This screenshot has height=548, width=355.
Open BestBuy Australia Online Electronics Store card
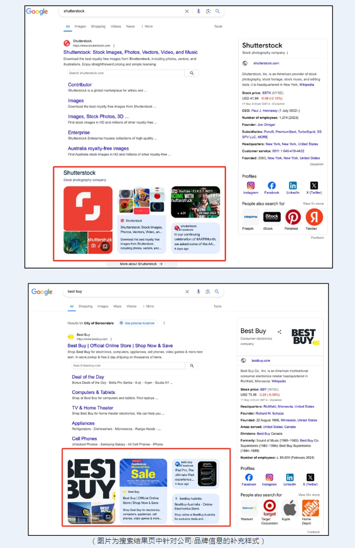(196, 509)
